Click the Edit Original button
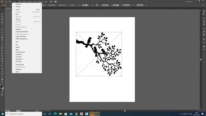This screenshot has width=206, height=116. click(x=52, y=5)
